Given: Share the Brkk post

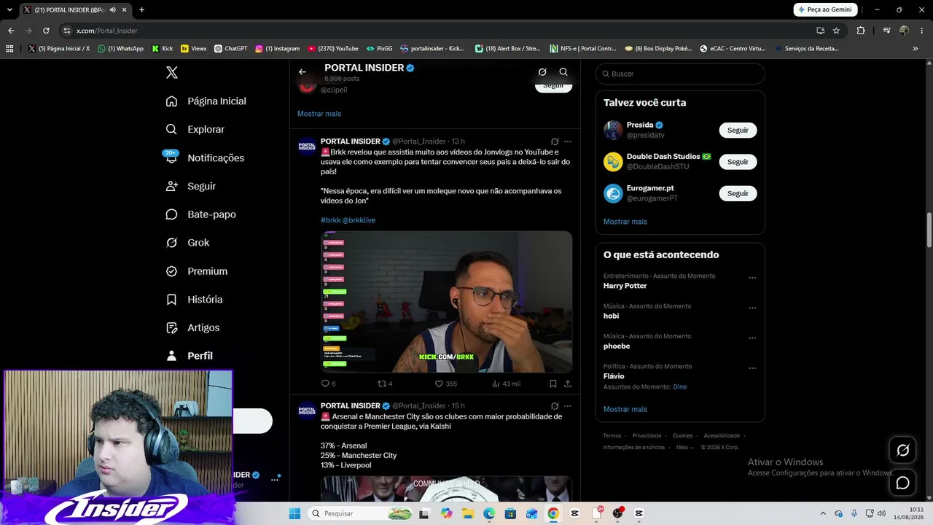Looking at the screenshot, I should click(568, 384).
